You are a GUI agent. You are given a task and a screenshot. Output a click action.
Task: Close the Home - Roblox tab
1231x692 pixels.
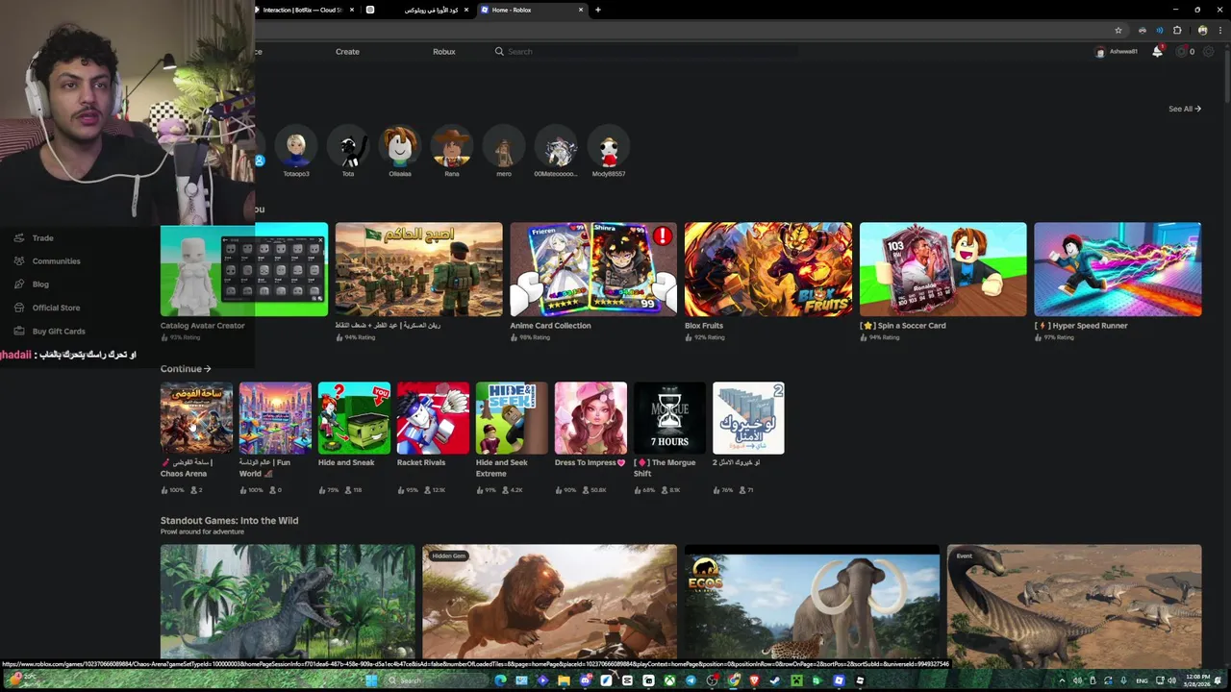[581, 10]
